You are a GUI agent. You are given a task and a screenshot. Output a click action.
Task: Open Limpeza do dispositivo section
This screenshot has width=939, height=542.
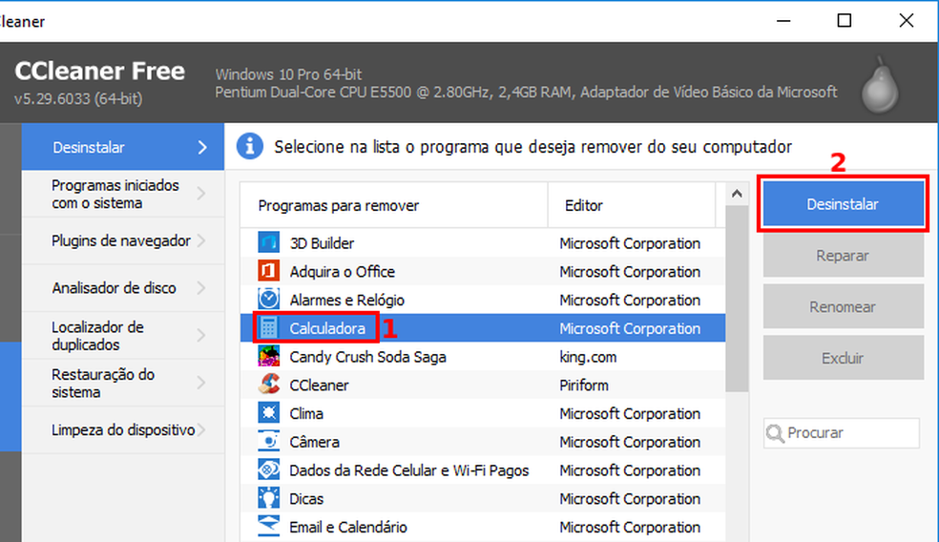(x=123, y=430)
